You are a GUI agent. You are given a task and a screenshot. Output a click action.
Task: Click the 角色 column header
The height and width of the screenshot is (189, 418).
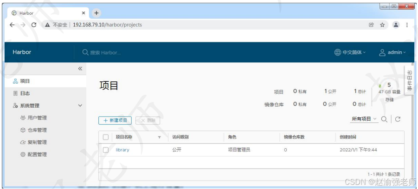coord(232,137)
